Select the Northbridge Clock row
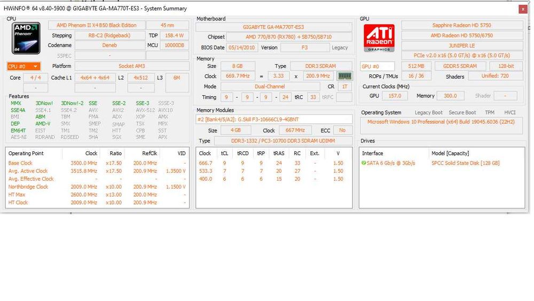This screenshot has width=534, height=301. (97, 187)
